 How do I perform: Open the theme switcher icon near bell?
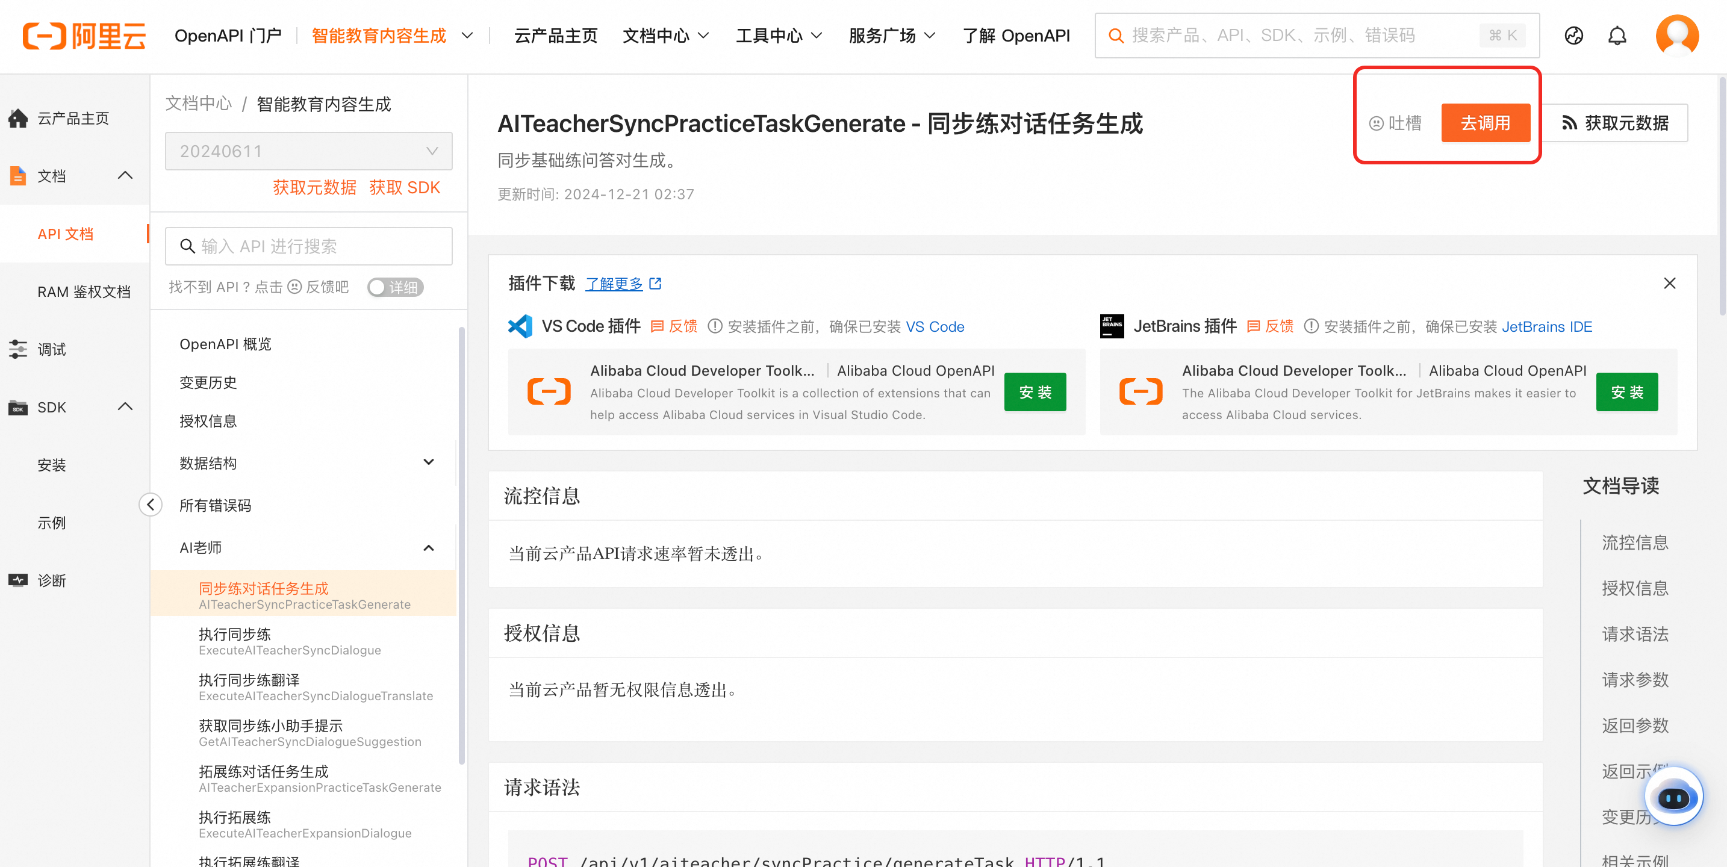point(1573,36)
